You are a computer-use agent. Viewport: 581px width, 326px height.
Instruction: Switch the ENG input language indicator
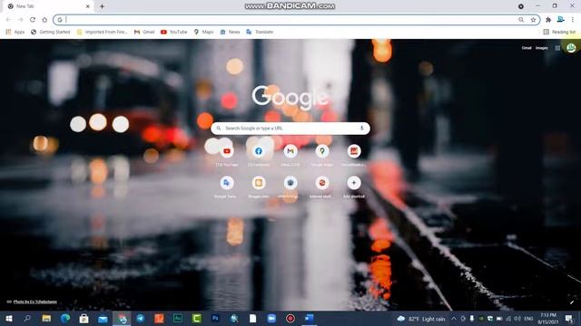click(528, 319)
